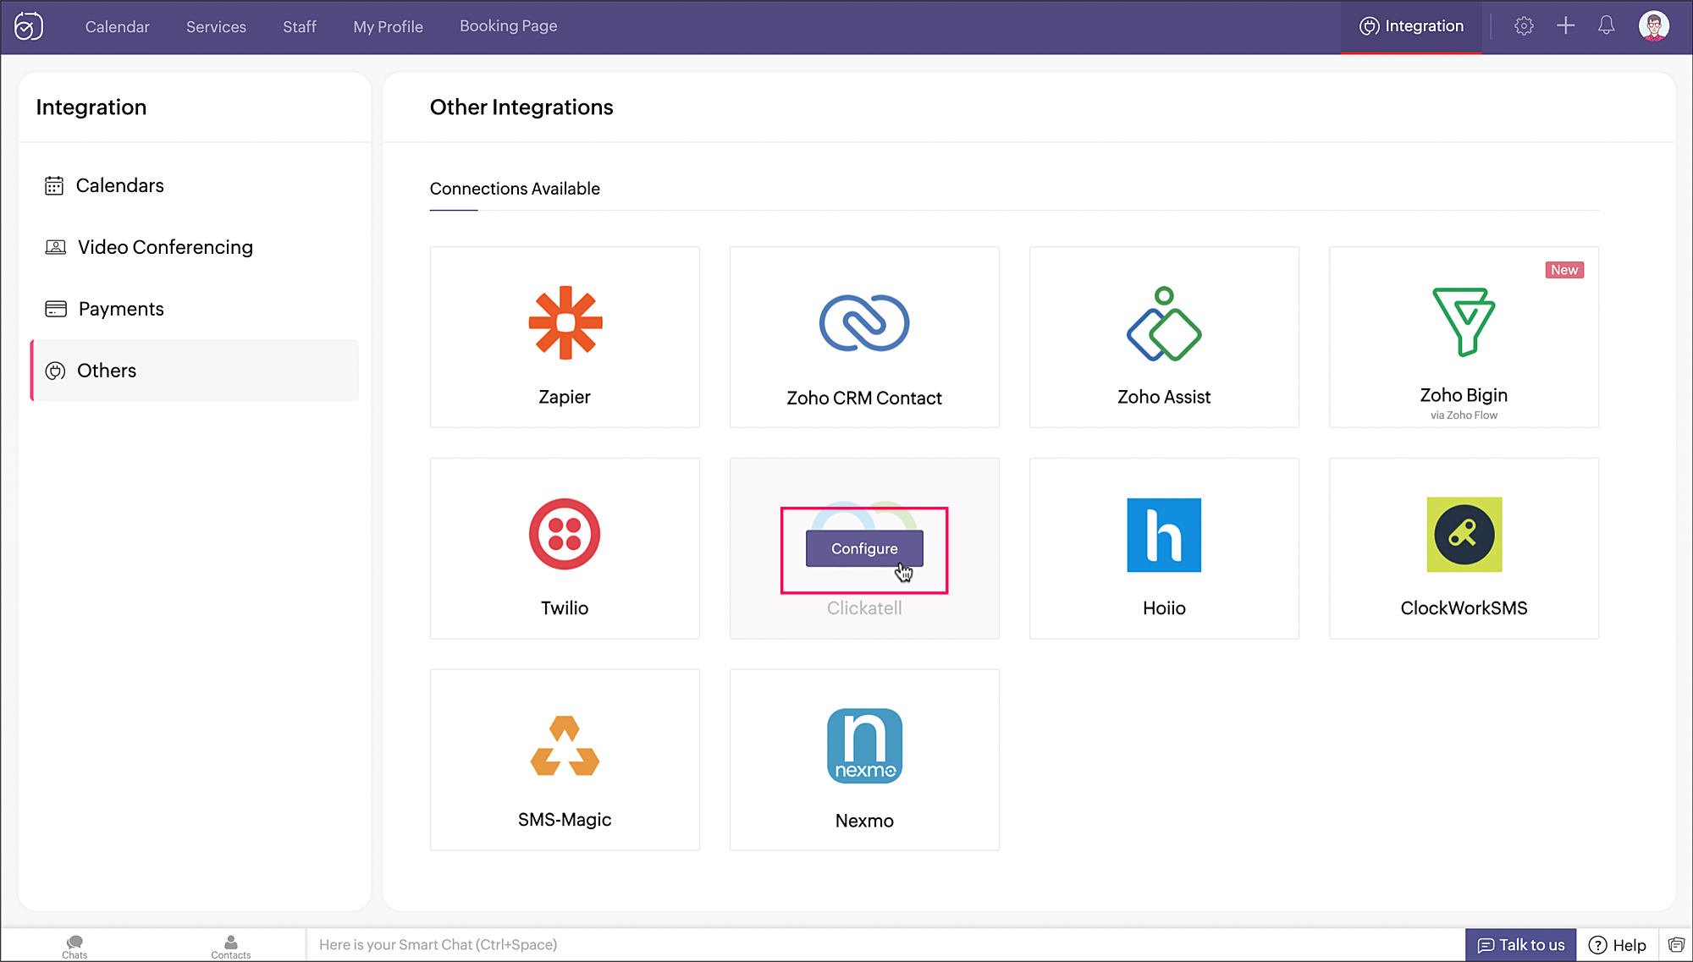Switch to Connections Available tab
Image resolution: width=1693 pixels, height=962 pixels.
[515, 189]
